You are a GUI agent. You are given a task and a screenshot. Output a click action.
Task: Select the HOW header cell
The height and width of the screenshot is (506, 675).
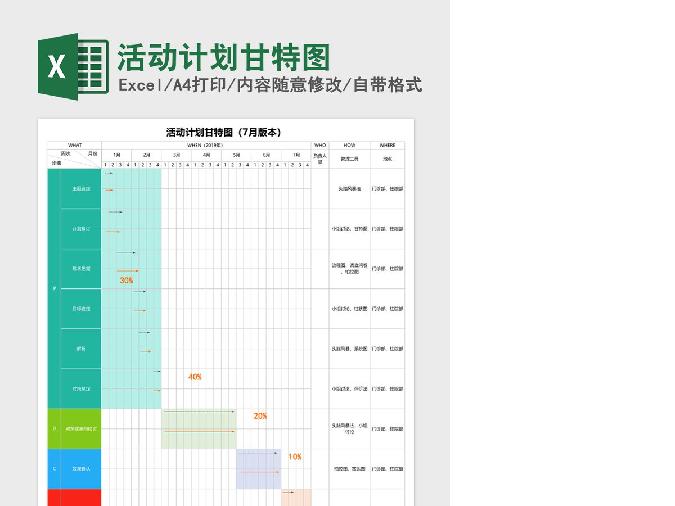[350, 145]
